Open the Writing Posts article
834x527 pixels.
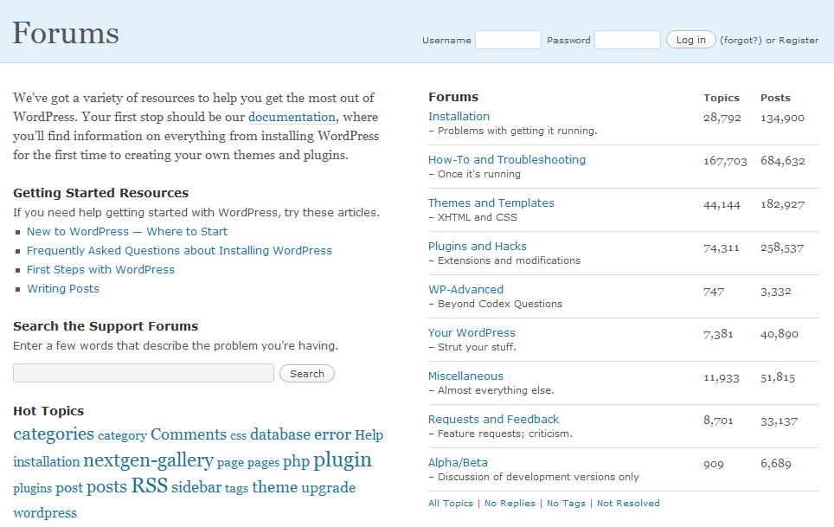pos(63,289)
